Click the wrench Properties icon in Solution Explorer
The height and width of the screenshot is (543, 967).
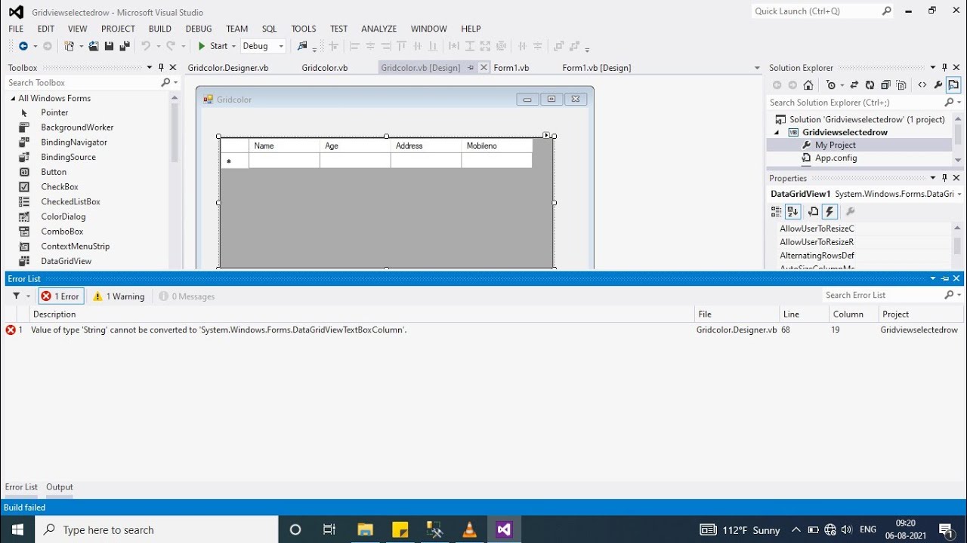[x=938, y=85]
